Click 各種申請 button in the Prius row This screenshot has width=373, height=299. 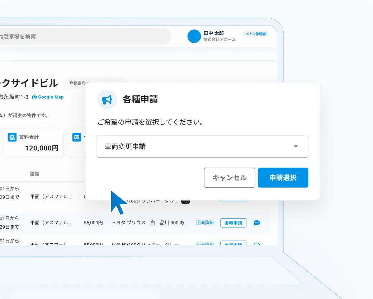pyautogui.click(x=233, y=223)
